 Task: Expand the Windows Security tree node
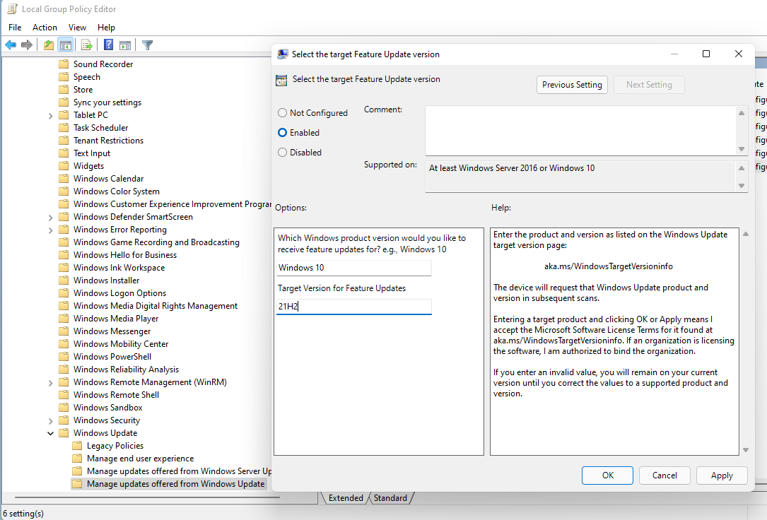coord(50,420)
